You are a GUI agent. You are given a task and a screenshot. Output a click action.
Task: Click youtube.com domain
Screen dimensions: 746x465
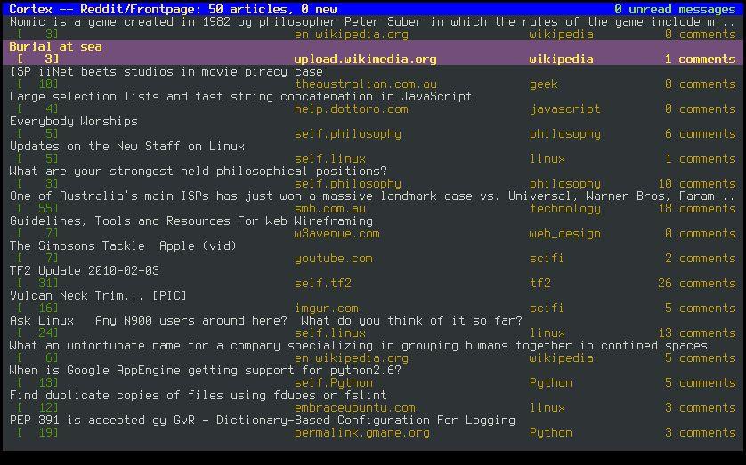pos(333,259)
